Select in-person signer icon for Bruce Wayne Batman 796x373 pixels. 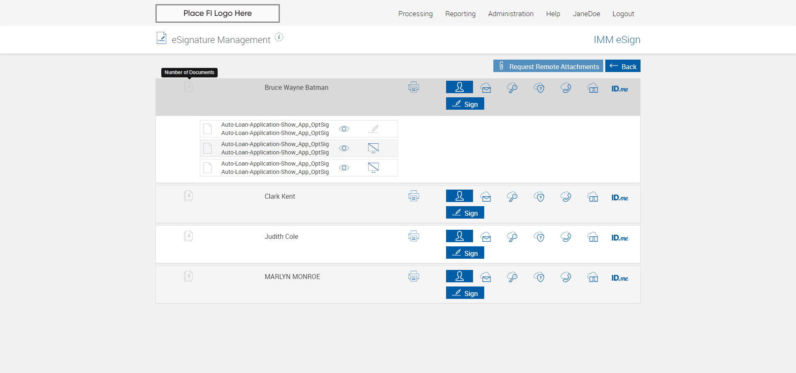coord(459,87)
